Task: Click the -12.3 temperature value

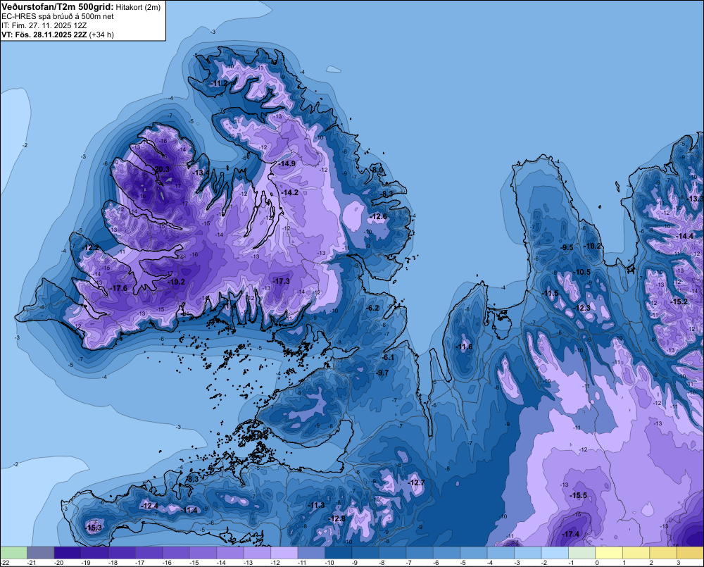Action: (x=582, y=309)
